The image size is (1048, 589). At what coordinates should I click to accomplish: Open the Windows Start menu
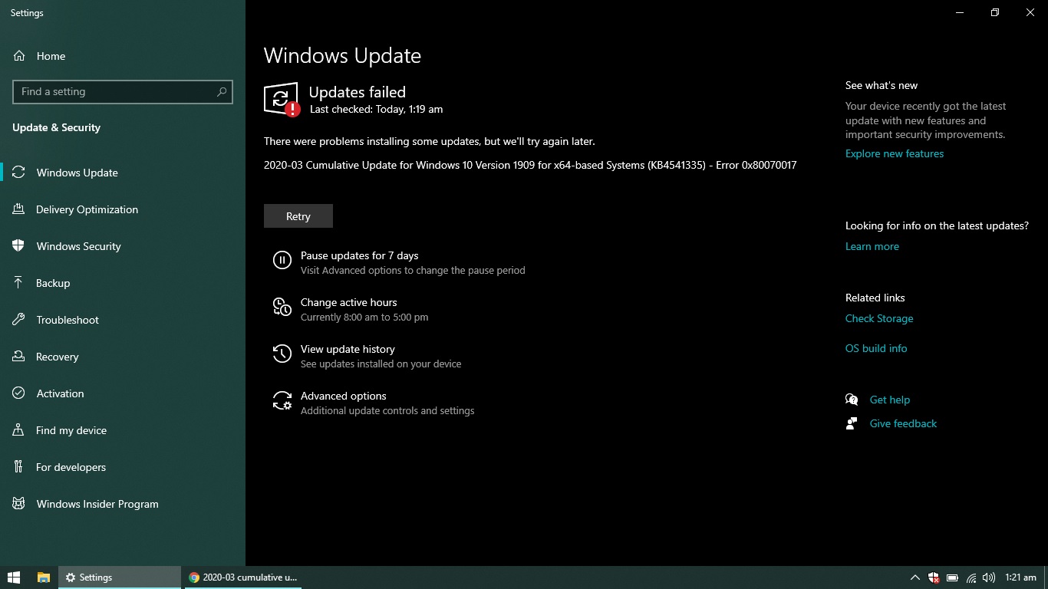14,577
